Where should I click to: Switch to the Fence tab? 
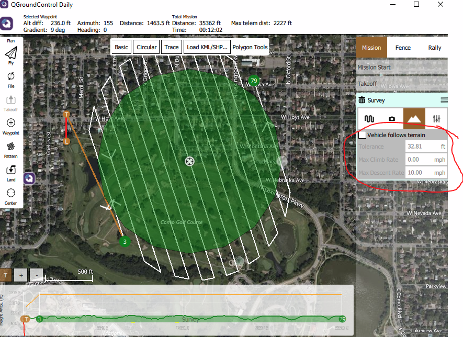pyautogui.click(x=403, y=48)
